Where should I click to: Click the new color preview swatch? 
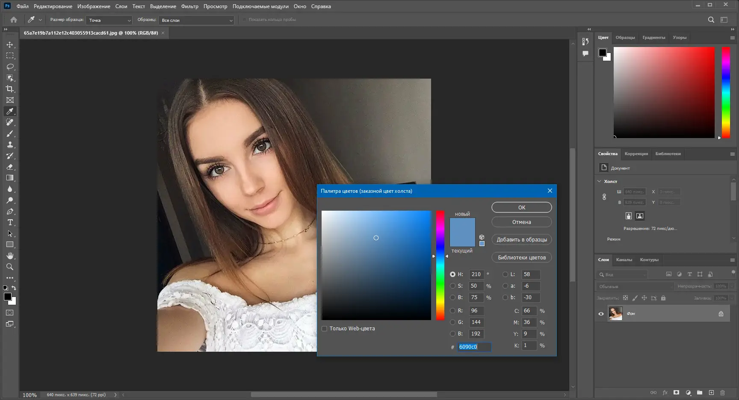tap(462, 225)
